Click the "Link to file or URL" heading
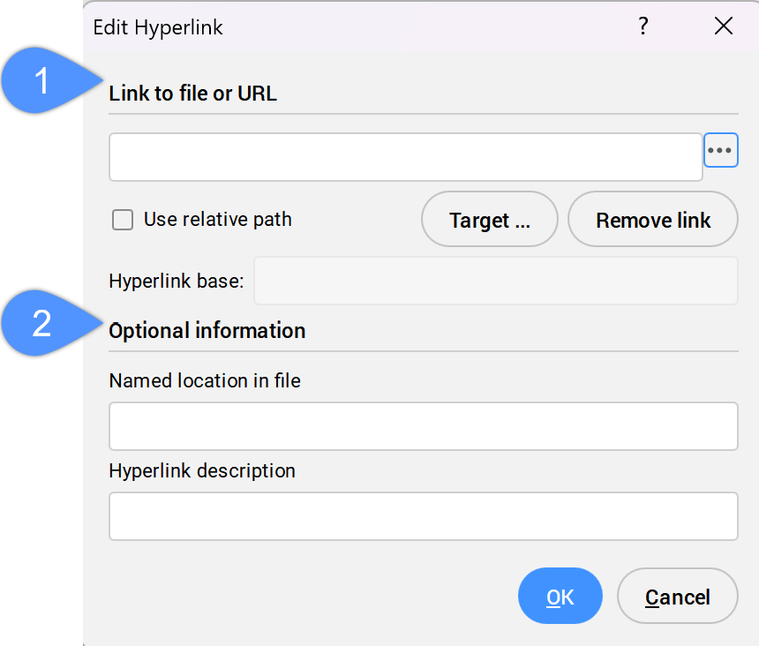 click(x=192, y=94)
